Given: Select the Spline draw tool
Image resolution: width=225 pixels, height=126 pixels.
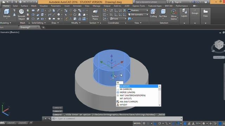Looking at the screenshot, I should point(50,15).
